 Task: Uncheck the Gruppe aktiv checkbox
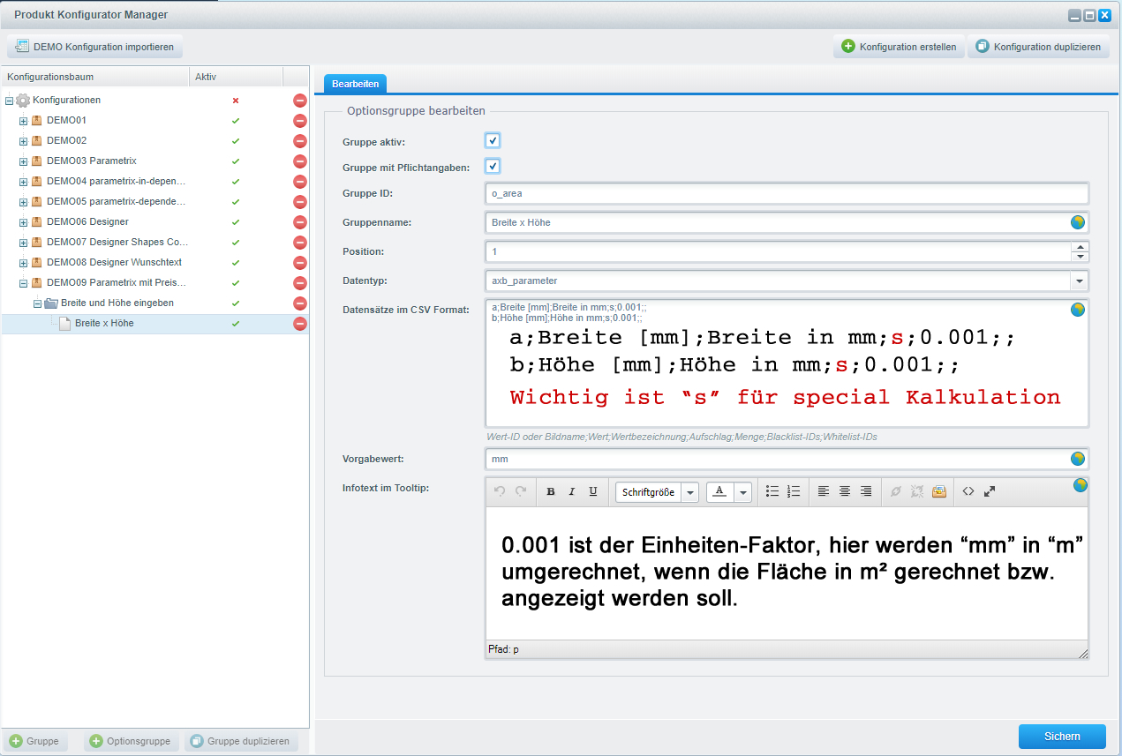[493, 141]
